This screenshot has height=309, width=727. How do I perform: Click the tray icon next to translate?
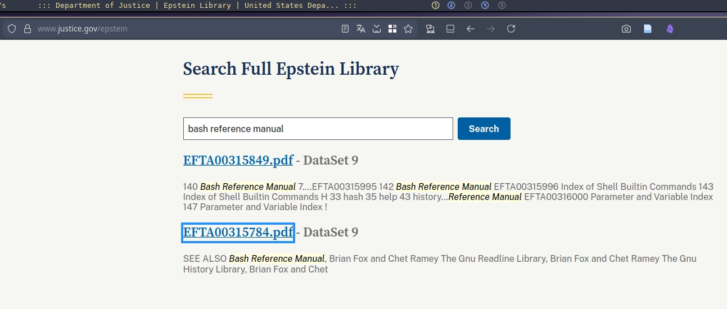tap(377, 29)
